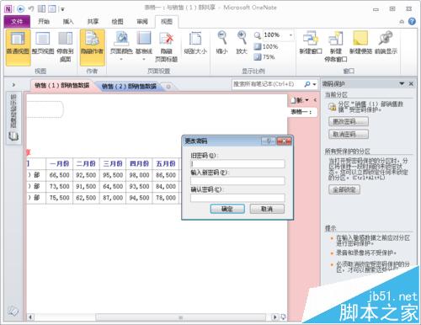Open the 基准线 rule lines dropdown
Screen dimensions: 421x325
tap(144, 47)
